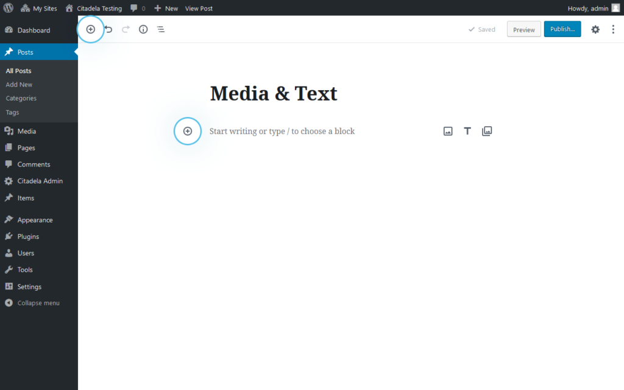View content structure information
The image size is (624, 390).
[143, 29]
